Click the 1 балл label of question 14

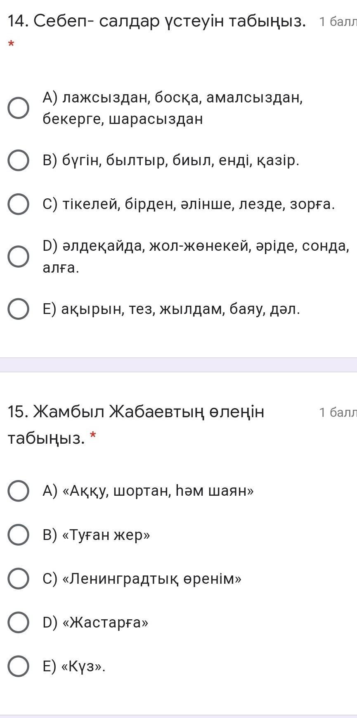pos(338,21)
